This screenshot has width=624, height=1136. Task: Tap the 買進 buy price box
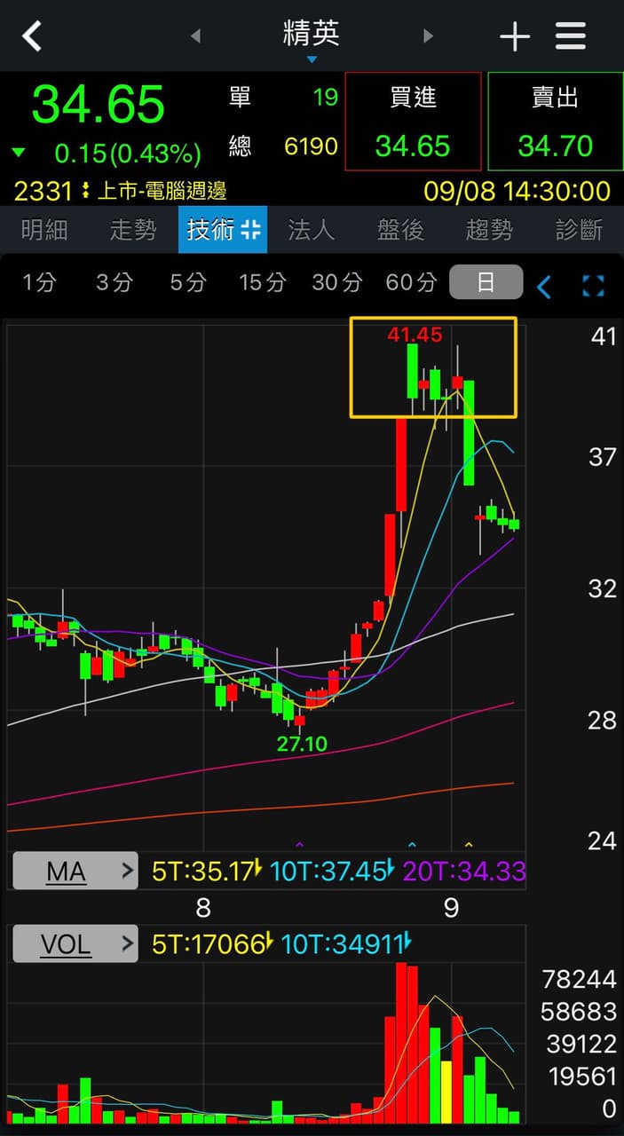[414, 122]
